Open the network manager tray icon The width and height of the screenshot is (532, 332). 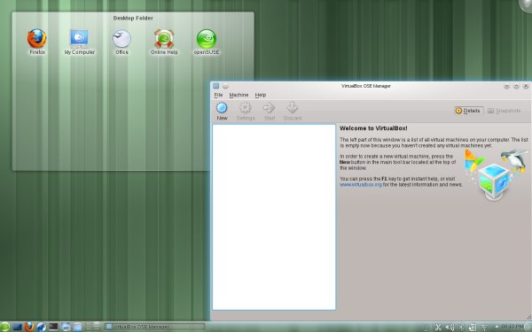click(x=484, y=327)
